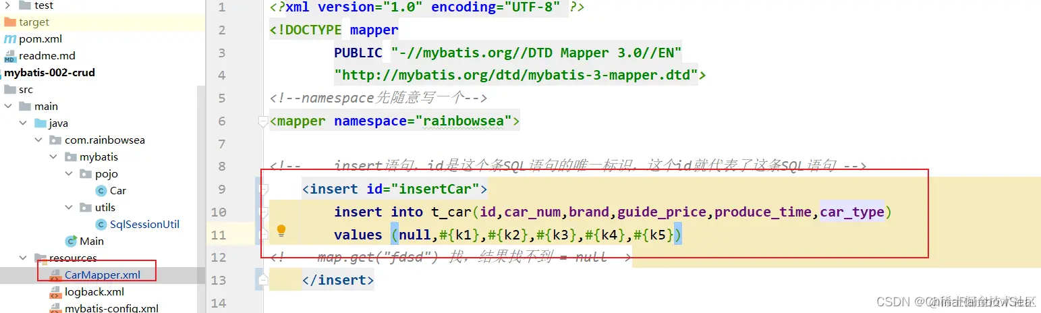Viewport: 1041px width, 313px height.
Task: Click the blue java source folder icon
Action: [40, 123]
